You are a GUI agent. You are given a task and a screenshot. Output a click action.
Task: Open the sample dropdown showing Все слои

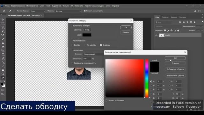click(68, 11)
